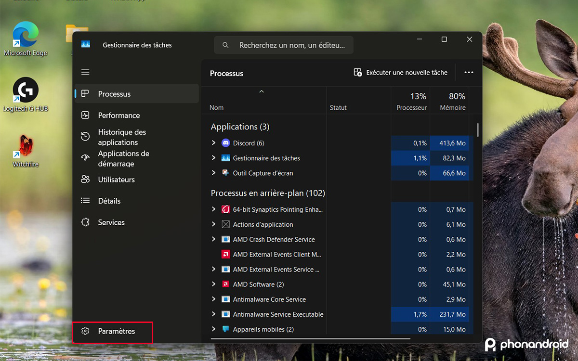Select Gestionnaire des tâches 1,1% processor cell
This screenshot has width=578, height=361.
coord(410,158)
